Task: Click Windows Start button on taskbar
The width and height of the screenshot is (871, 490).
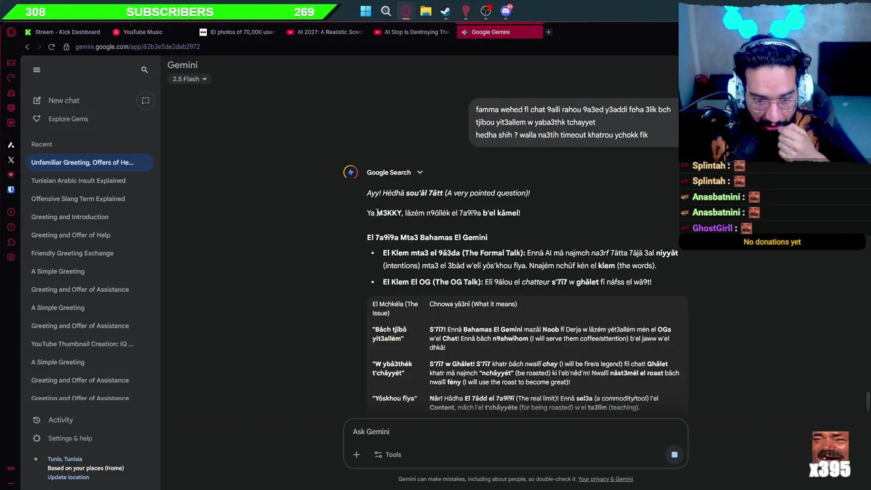Action: (366, 11)
